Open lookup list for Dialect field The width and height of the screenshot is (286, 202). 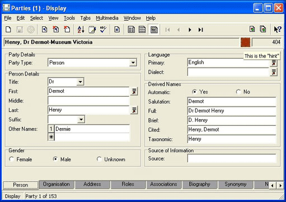(x=274, y=72)
